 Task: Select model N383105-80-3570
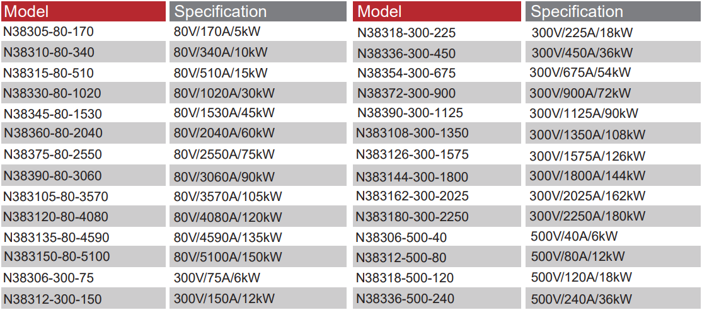(55, 196)
